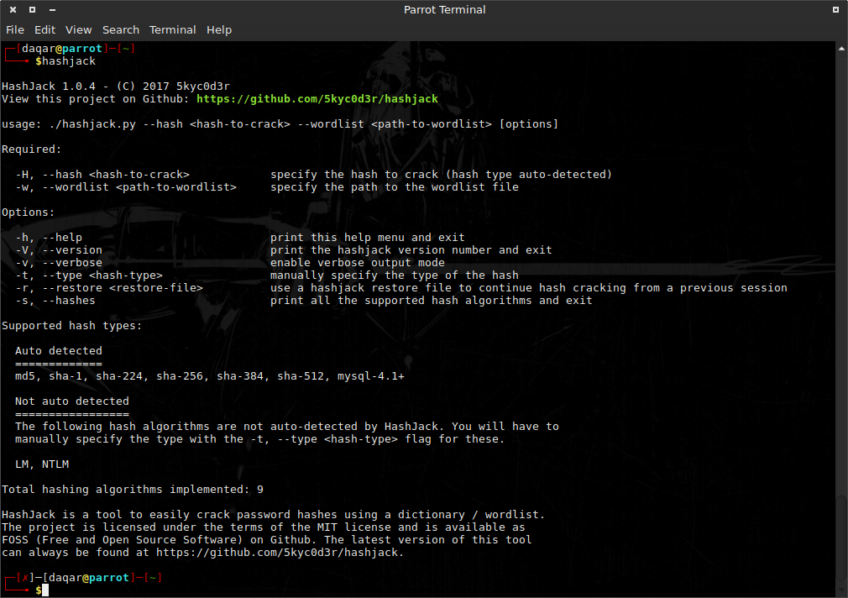Minimize the Parrot Terminal window
The width and height of the screenshot is (848, 598).
click(x=52, y=10)
